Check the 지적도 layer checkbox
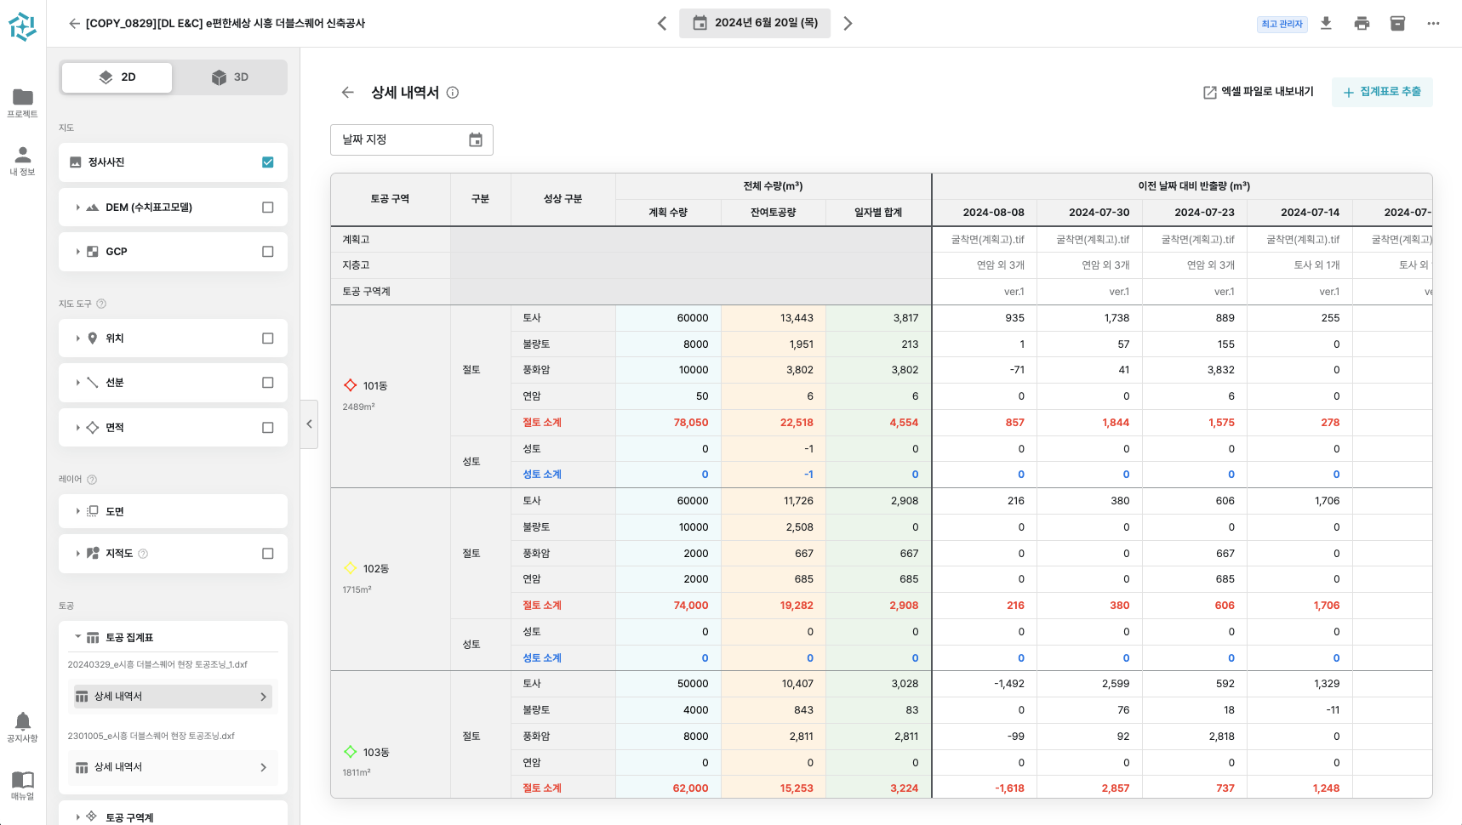Image resolution: width=1462 pixels, height=825 pixels. tap(268, 554)
